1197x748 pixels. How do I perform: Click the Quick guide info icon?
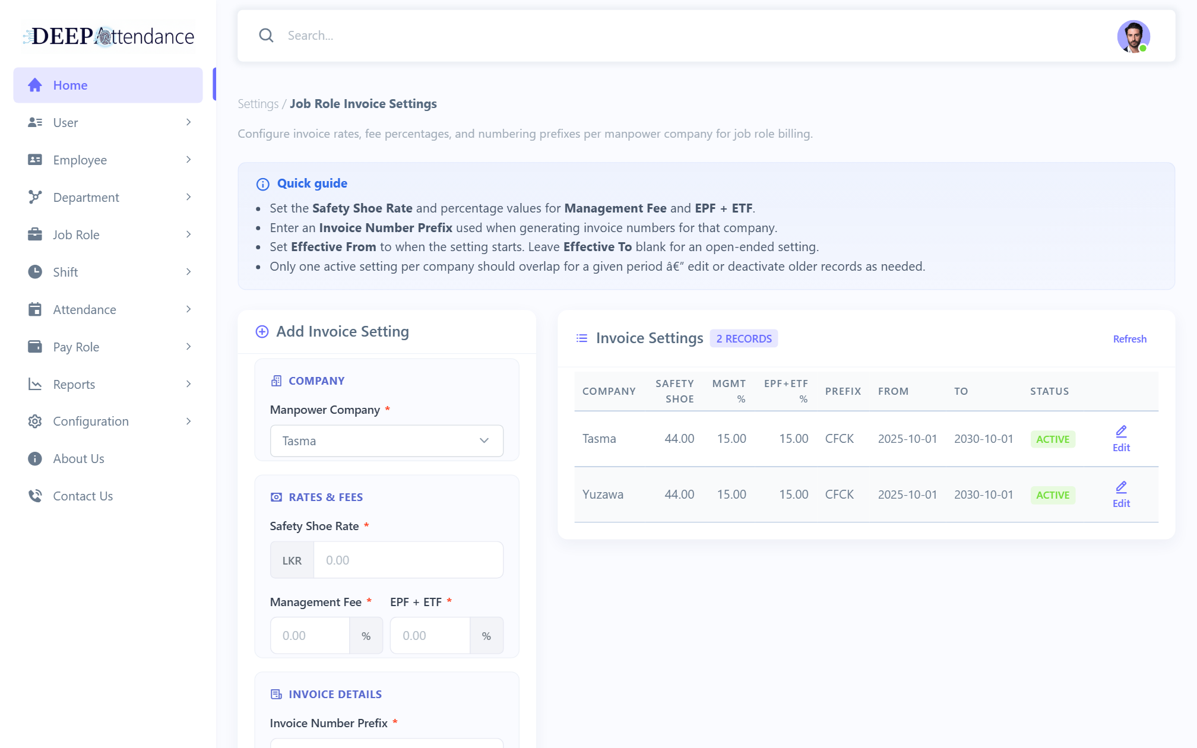(262, 184)
